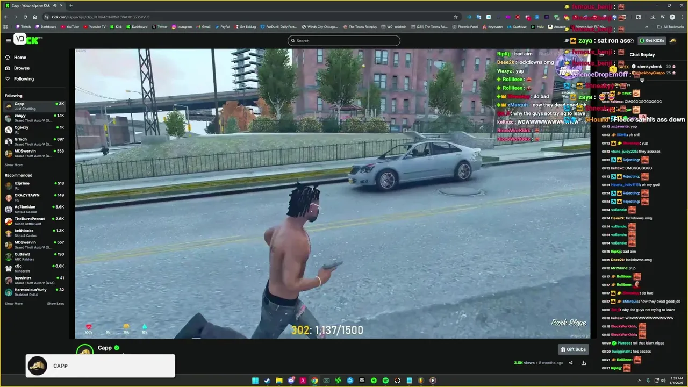Expand the gift leaderboard arrow in chat

pyautogui.click(x=642, y=81)
